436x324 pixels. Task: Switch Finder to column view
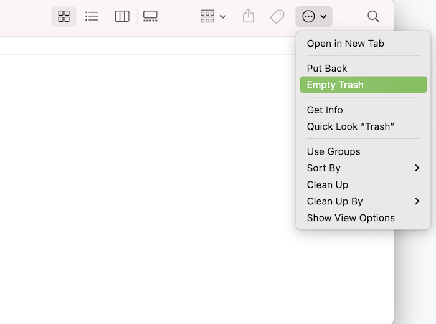(122, 16)
